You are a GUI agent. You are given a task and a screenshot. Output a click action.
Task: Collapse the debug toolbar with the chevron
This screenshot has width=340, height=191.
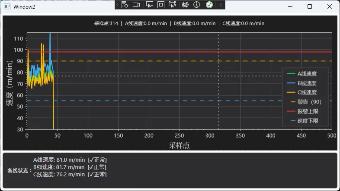click(221, 5)
